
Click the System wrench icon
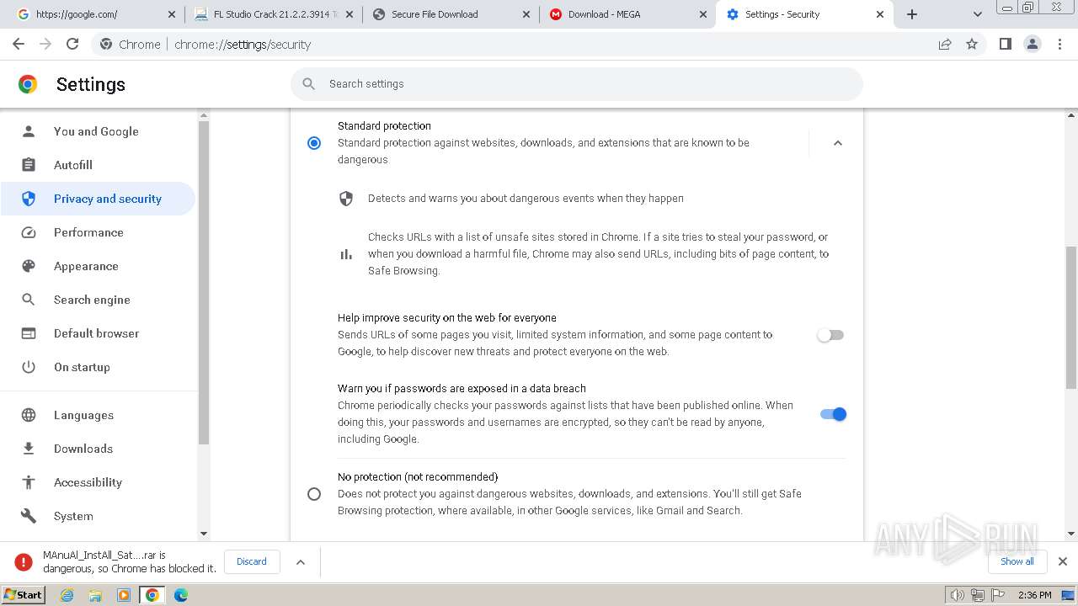pyautogui.click(x=29, y=516)
